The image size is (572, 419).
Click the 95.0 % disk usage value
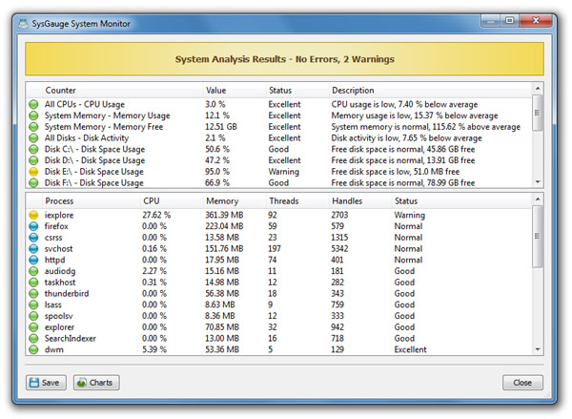[217, 172]
